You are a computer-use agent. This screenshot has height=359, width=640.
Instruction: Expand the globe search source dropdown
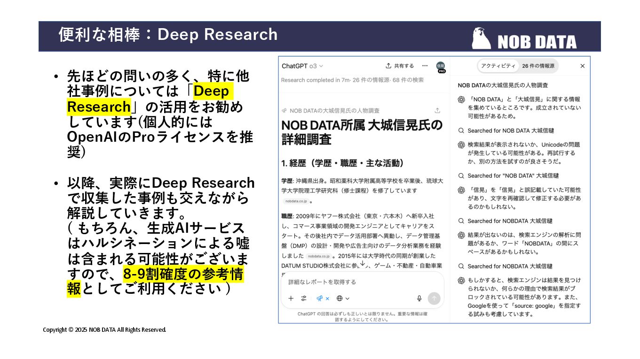coord(343,298)
